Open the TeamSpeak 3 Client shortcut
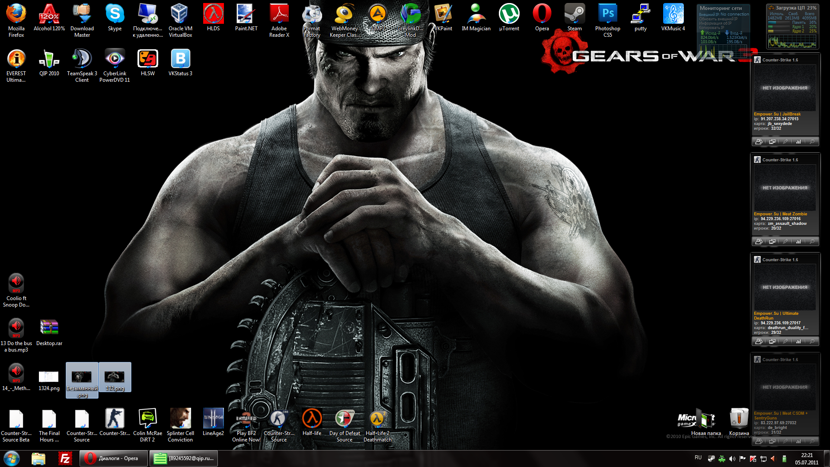830x467 pixels. point(82,66)
